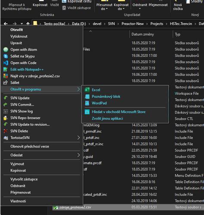Expand the TortoiseSVN submenu arrow
Screen dimensions: 204x215
78,137
